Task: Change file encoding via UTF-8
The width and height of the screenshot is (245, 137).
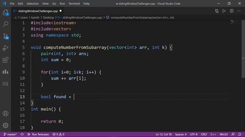Action: [194, 134]
